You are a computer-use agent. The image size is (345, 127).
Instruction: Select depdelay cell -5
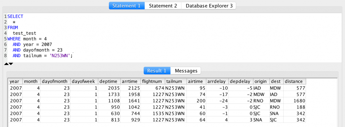[241, 88]
